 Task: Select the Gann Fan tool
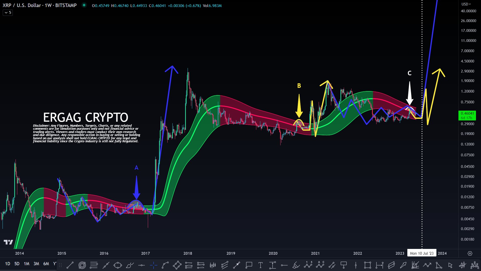point(415,265)
